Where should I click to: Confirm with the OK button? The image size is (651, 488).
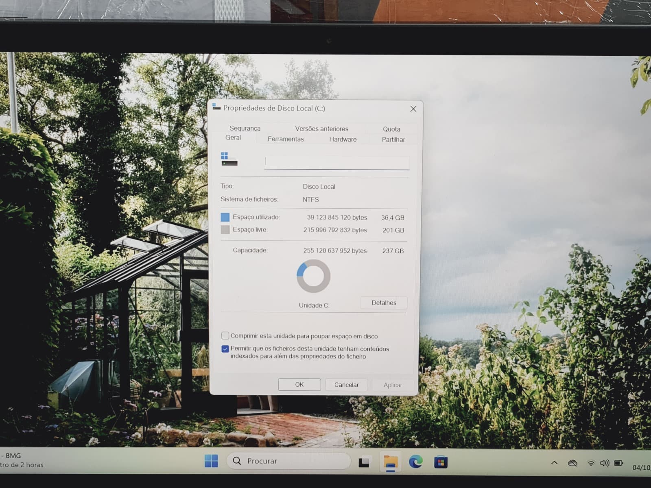point(299,384)
